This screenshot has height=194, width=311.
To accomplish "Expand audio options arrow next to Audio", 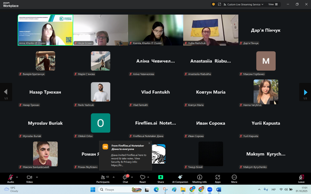I will (x=17, y=177).
